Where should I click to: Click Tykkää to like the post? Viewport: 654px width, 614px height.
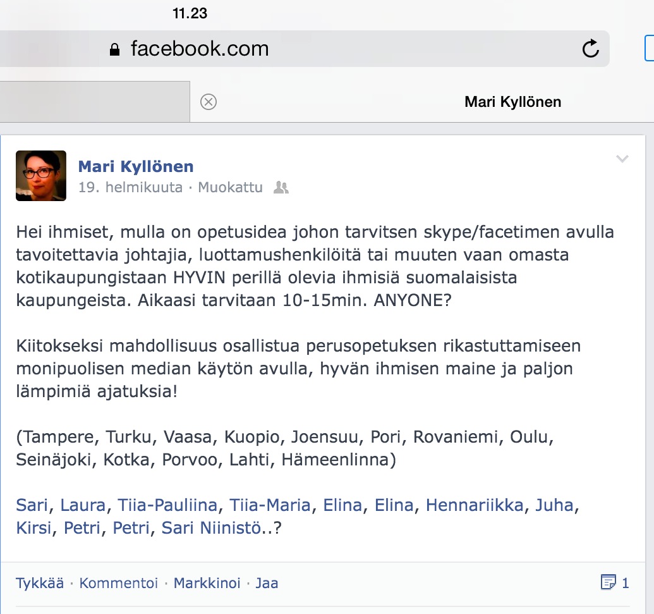(x=40, y=583)
